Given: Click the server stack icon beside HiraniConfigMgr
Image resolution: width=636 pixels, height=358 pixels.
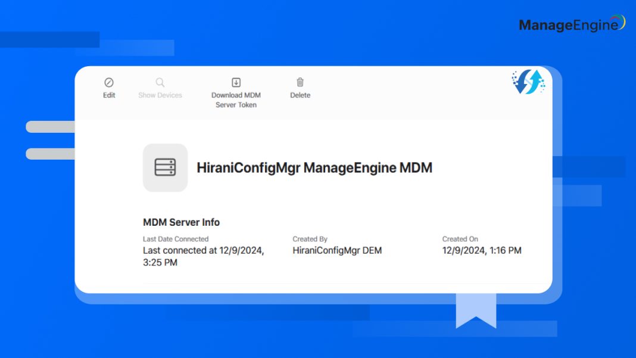Looking at the screenshot, I should (x=165, y=167).
